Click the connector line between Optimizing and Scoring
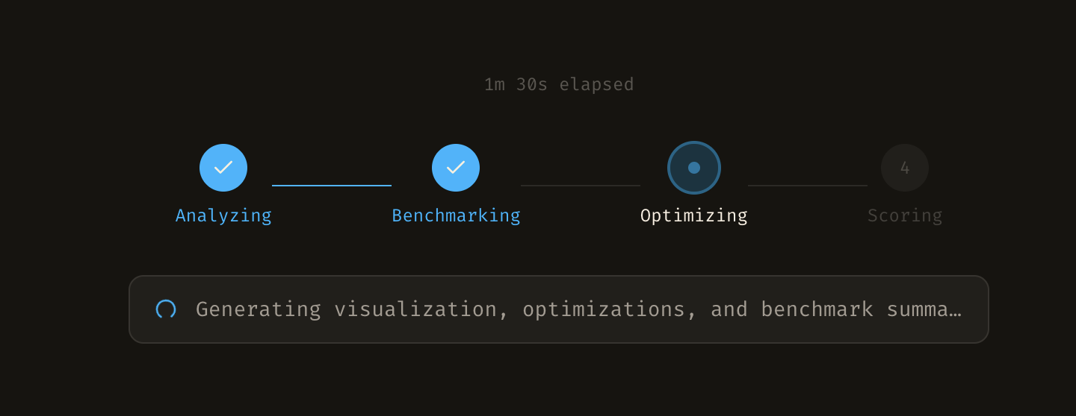 [808, 185]
